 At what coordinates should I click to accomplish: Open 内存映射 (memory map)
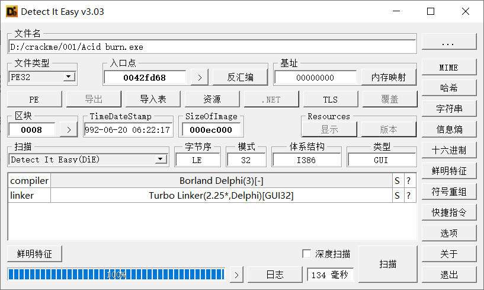(x=389, y=77)
